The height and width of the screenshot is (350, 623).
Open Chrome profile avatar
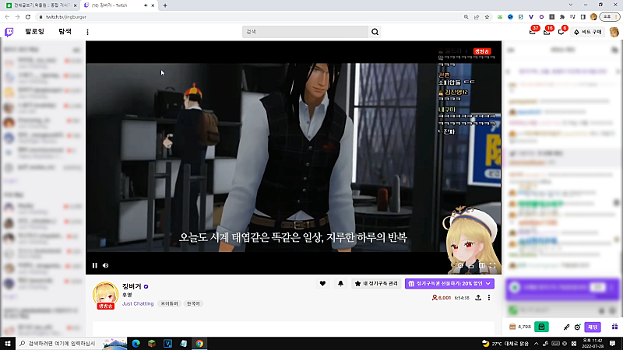[x=593, y=17]
